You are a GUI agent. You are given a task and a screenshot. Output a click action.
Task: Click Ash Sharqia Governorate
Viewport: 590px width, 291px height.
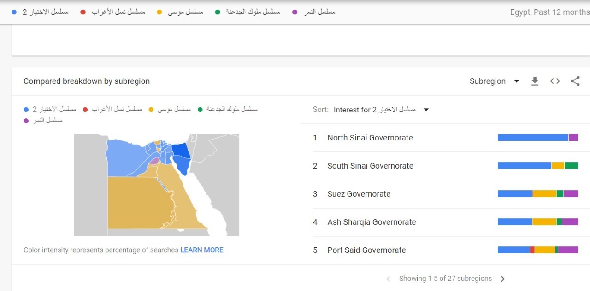coord(372,222)
